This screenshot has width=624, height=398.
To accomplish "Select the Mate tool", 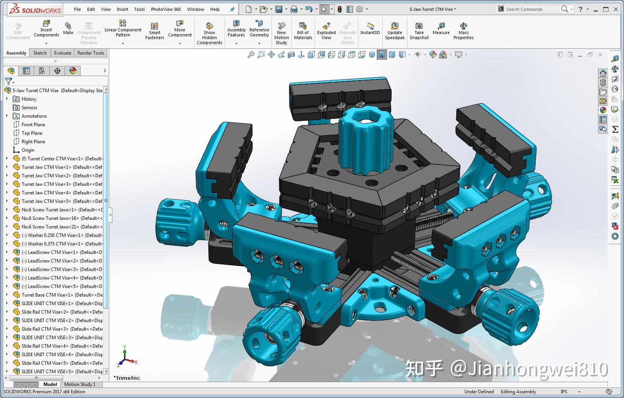I will [x=68, y=29].
